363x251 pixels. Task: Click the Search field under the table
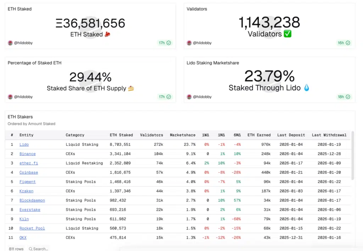[x=41, y=249]
